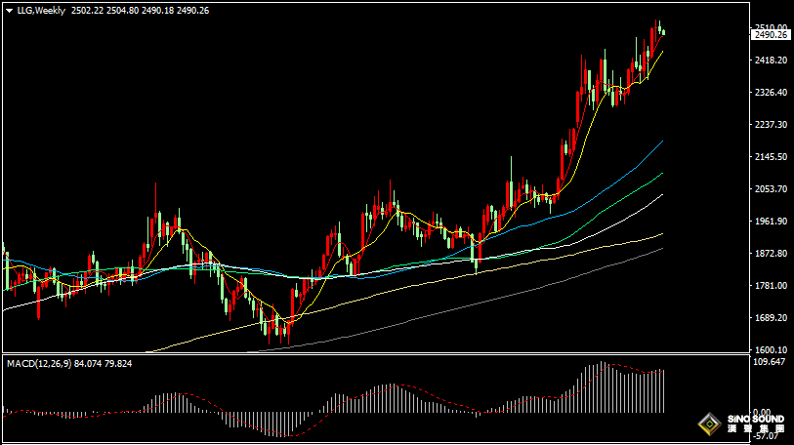Image resolution: width=794 pixels, height=445 pixels.
Task: Click the LLG,Weekly chart title
Action: coord(36,10)
